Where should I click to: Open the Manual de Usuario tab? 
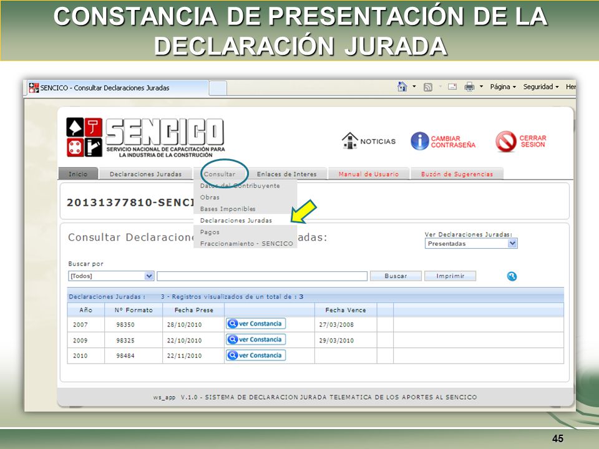click(369, 174)
